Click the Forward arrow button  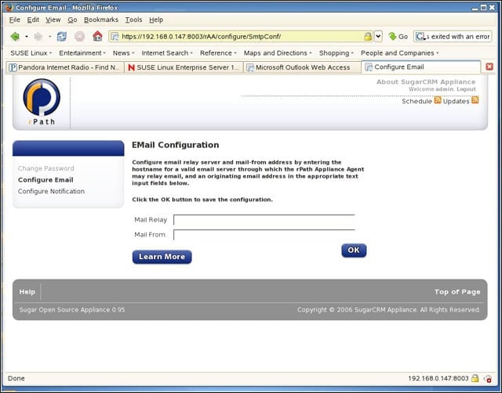(38, 37)
